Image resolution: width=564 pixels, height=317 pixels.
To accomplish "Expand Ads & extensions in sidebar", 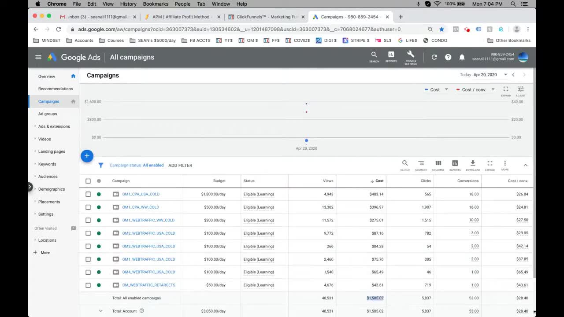I will click(x=35, y=126).
